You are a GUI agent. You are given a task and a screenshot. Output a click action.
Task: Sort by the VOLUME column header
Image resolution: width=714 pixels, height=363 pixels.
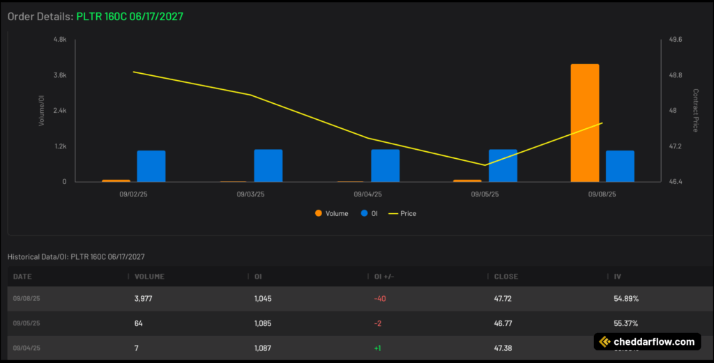pyautogui.click(x=149, y=277)
